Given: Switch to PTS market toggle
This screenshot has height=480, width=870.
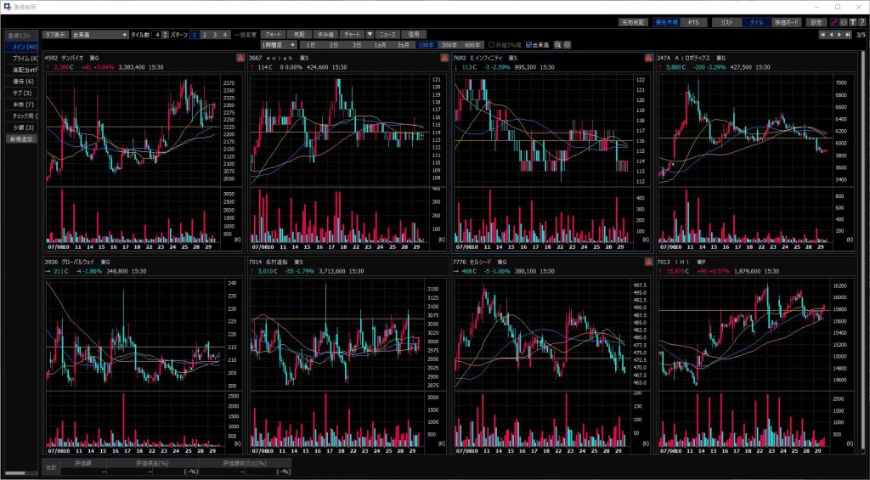Looking at the screenshot, I should [x=693, y=22].
